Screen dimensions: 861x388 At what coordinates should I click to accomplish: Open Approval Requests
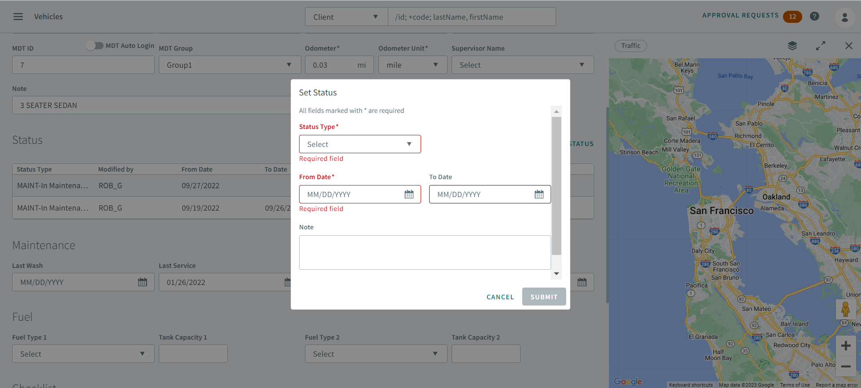point(740,15)
